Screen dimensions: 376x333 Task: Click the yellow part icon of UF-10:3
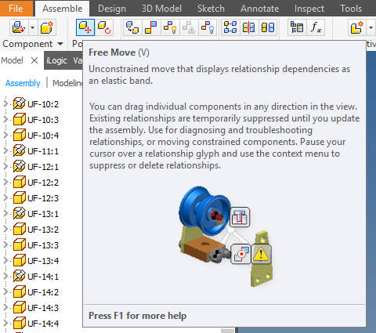pos(20,120)
